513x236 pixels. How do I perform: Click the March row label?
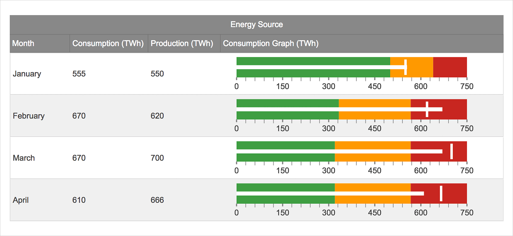click(24, 158)
